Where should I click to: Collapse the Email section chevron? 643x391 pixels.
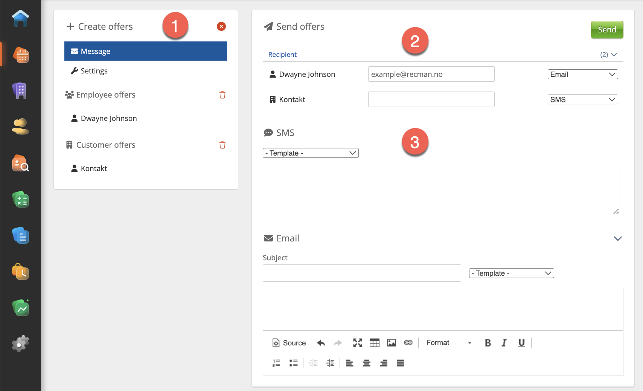pos(617,238)
